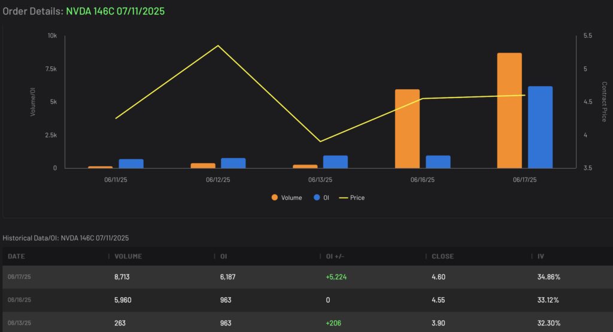
Task: Sort table by the VOLUME column header
Action: pyautogui.click(x=128, y=256)
